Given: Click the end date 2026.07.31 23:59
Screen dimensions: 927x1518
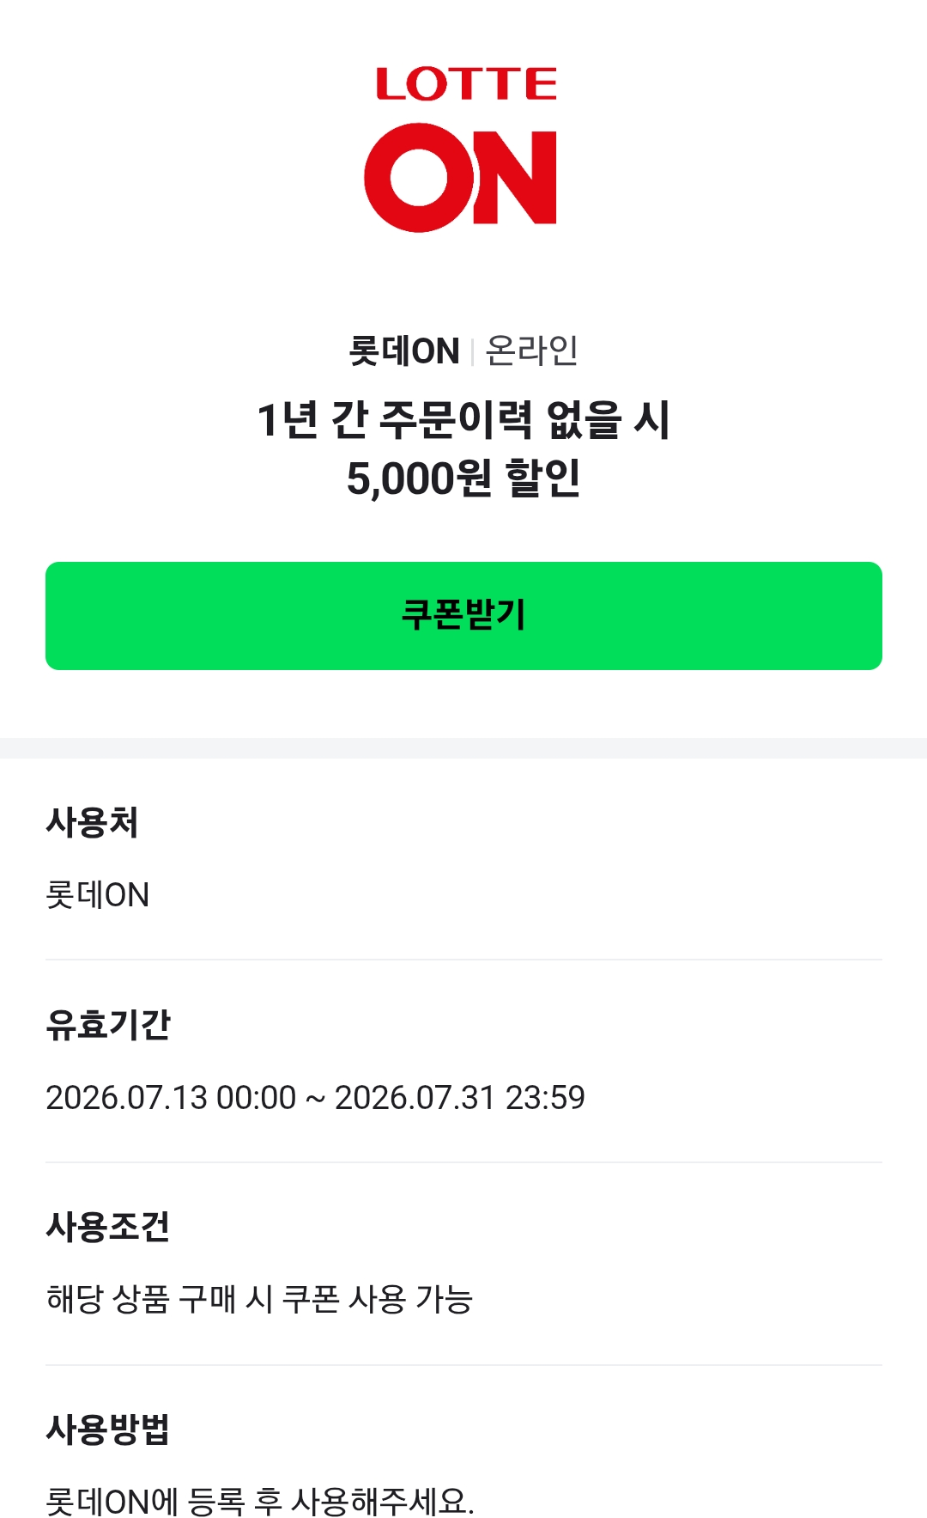Looking at the screenshot, I should (x=459, y=1097).
